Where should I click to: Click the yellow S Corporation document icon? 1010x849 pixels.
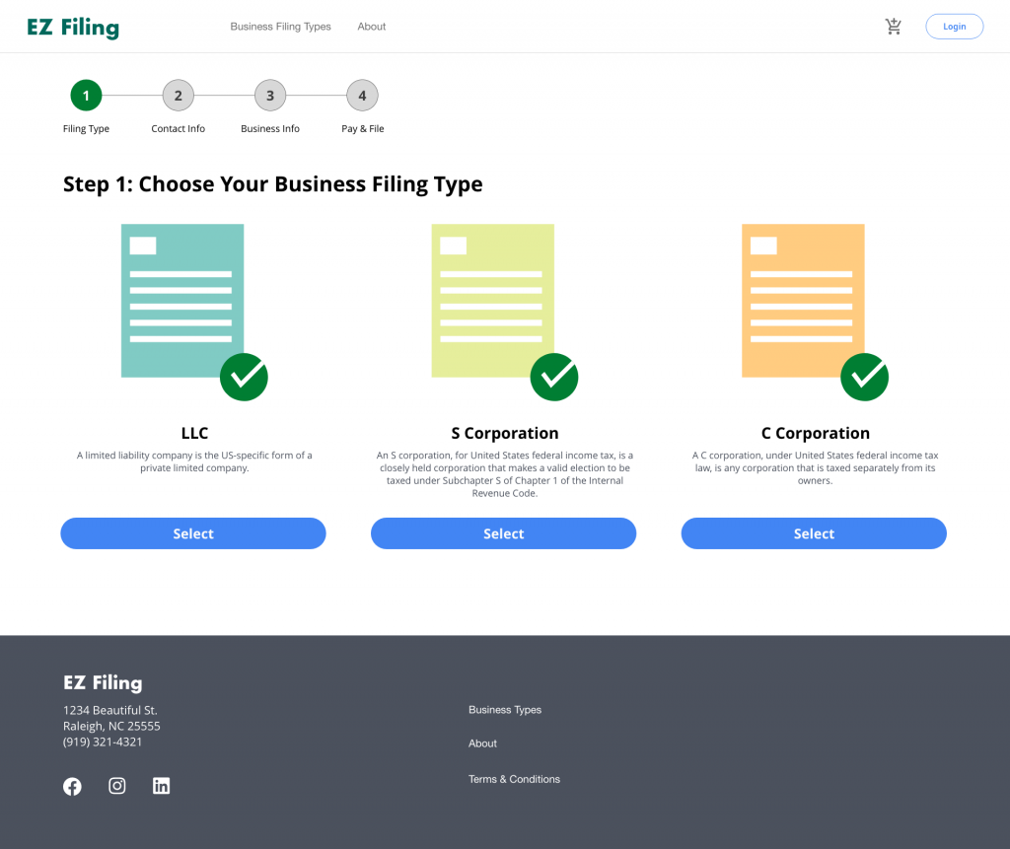pos(493,302)
